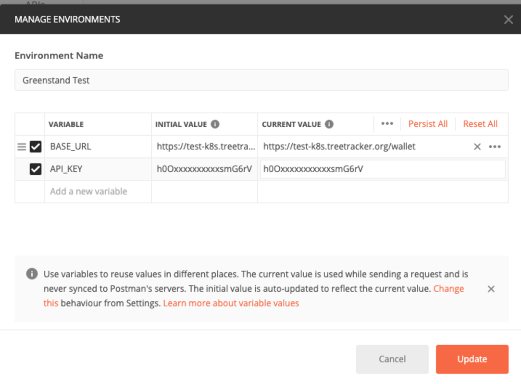Click the Update button
The image size is (521, 384).
pos(472,359)
